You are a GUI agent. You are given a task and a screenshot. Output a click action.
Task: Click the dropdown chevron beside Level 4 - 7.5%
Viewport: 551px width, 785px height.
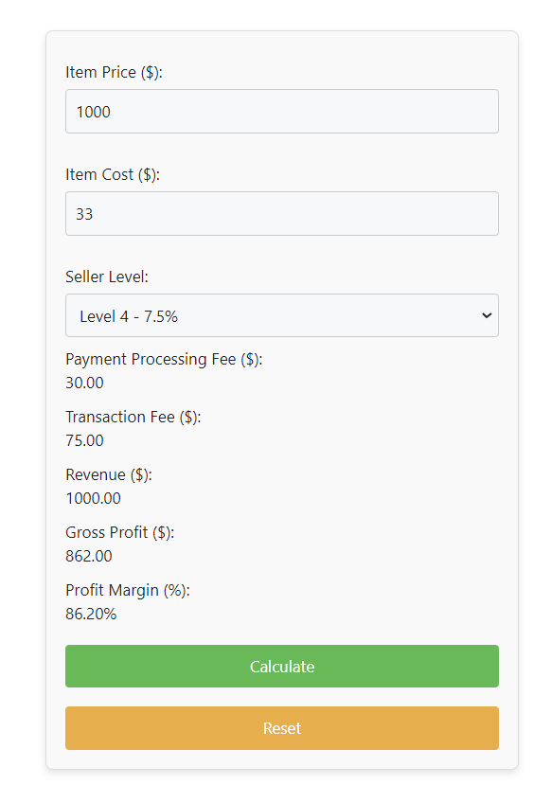point(485,315)
